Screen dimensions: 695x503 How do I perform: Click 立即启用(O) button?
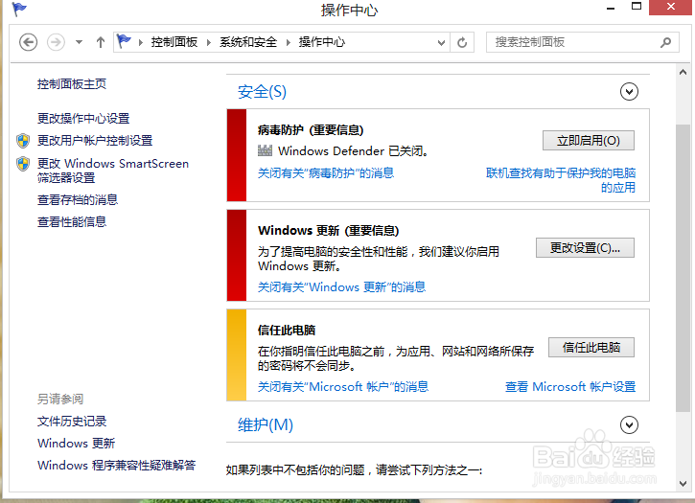coord(589,141)
